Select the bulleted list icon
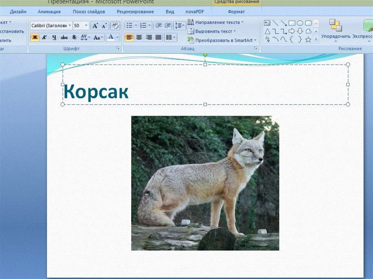Viewport: 373px width, 279px height. coord(129,25)
